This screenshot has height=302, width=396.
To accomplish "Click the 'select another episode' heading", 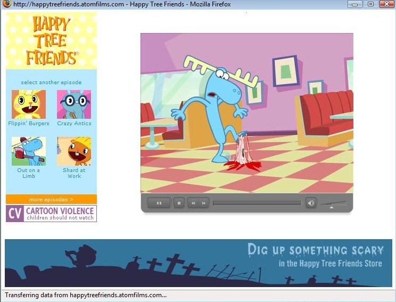I will (x=51, y=83).
